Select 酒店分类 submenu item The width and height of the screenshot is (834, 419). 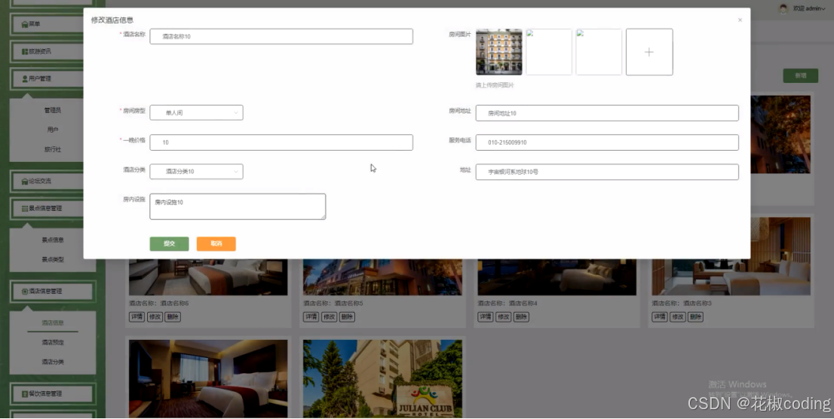[x=53, y=362]
